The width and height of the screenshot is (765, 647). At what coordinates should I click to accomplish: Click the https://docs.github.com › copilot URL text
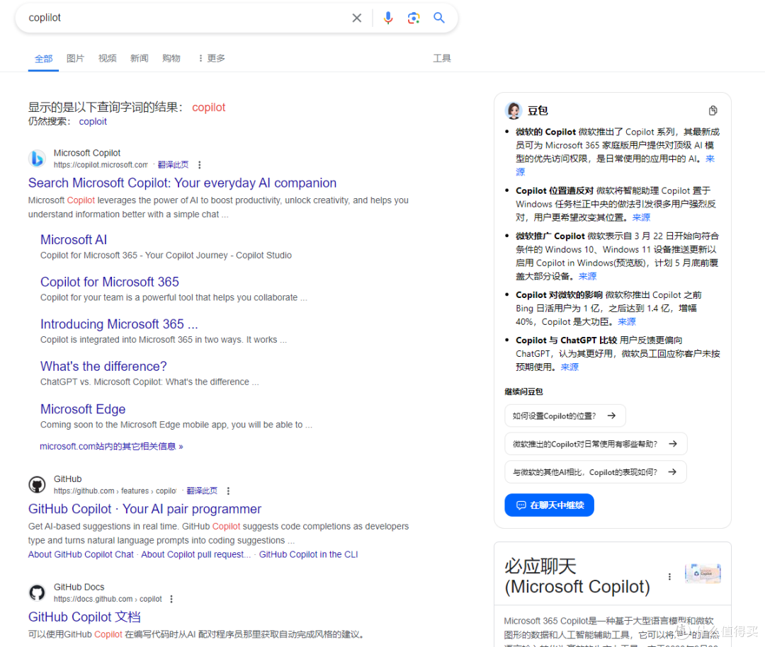108,600
